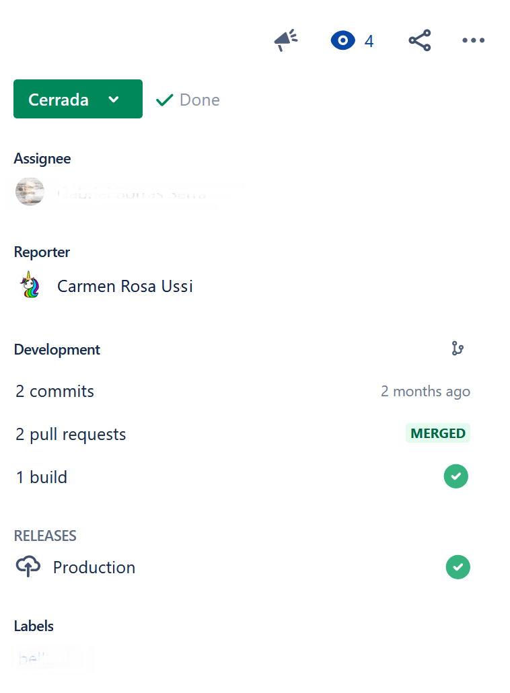Click the branch icon next to Development

tap(457, 349)
